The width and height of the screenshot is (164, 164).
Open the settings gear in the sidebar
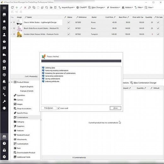coord(4,157)
